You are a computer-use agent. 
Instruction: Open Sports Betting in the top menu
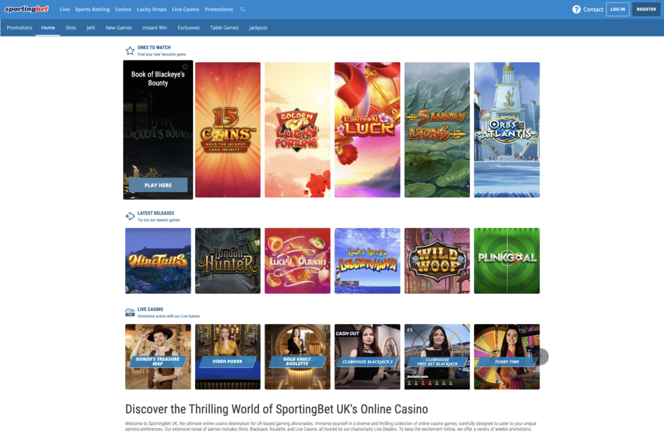pyautogui.click(x=92, y=10)
